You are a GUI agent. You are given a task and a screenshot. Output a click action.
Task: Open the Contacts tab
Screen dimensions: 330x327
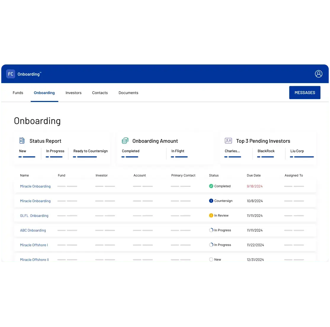tap(100, 93)
